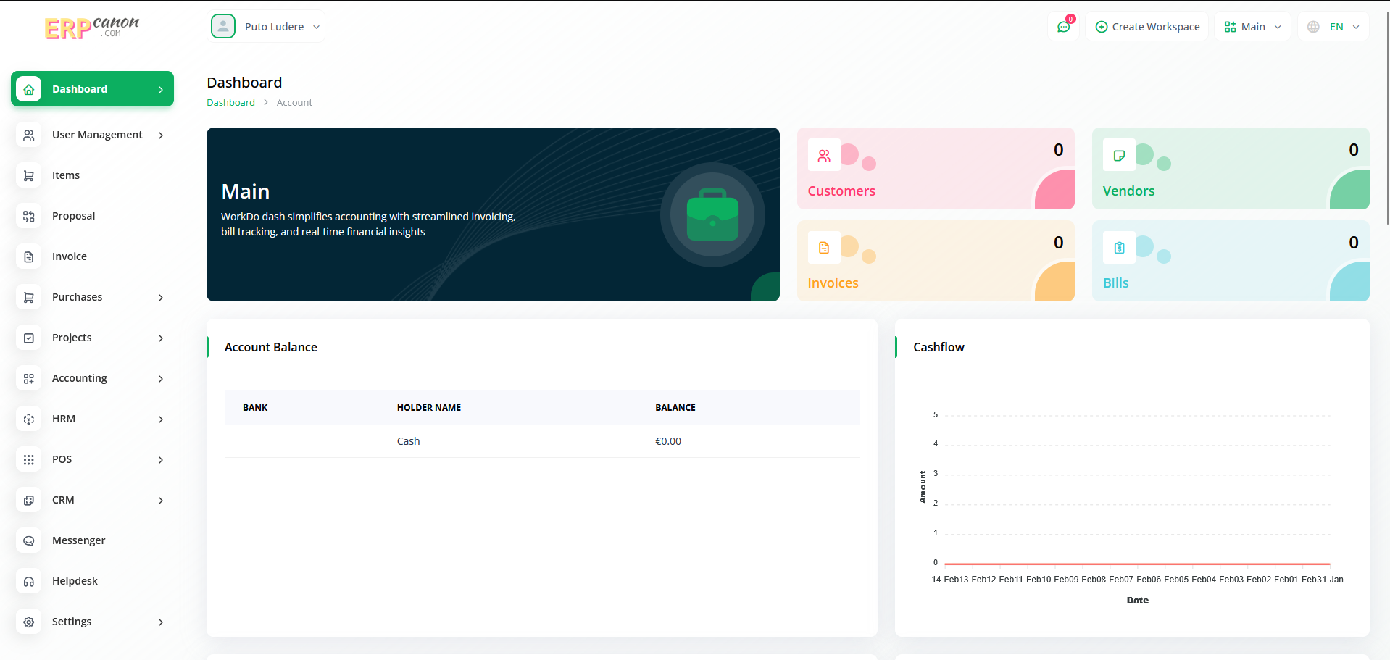Viewport: 1390px width, 660px height.
Task: Open the Bills summary card
Action: click(1231, 261)
